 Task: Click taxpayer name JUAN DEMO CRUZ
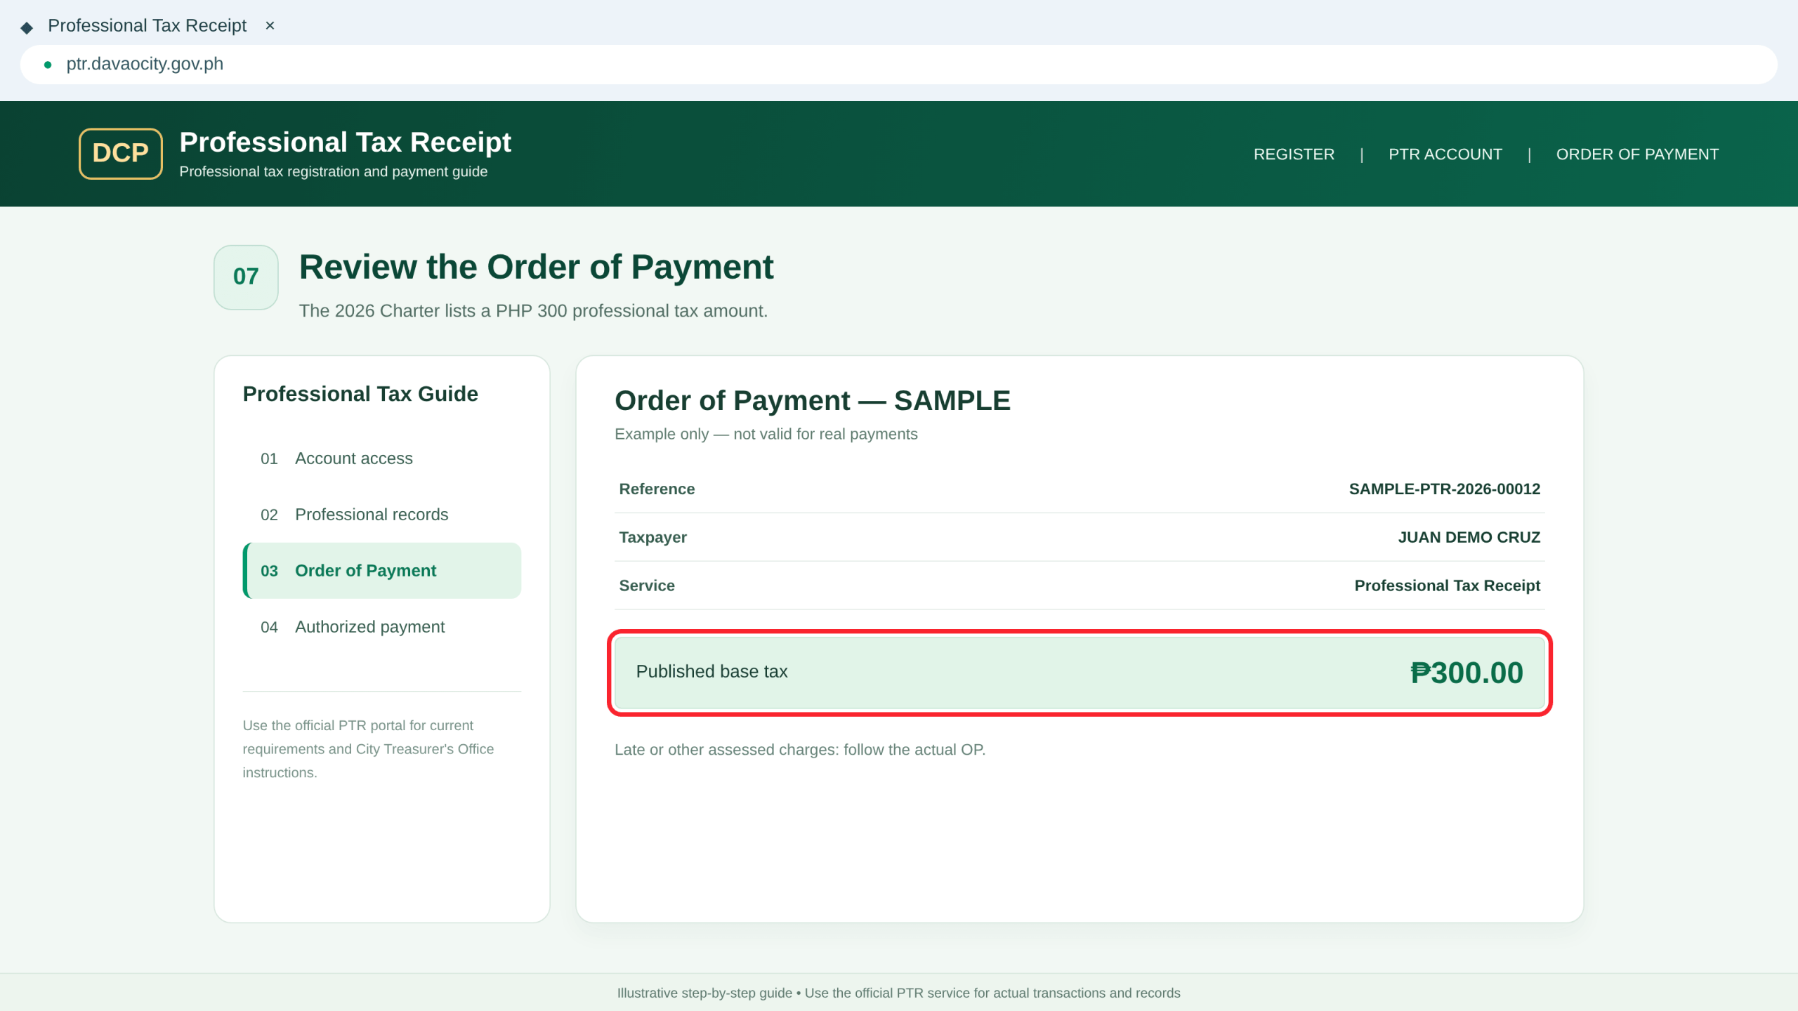pos(1469,538)
